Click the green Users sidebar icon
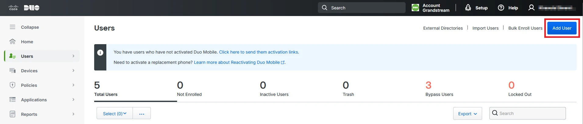The width and height of the screenshot is (583, 124). 12,56
